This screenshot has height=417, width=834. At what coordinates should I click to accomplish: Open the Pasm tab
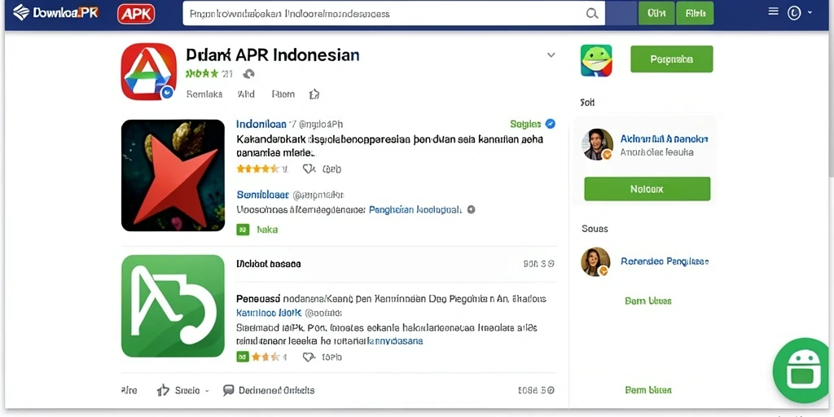point(283,94)
